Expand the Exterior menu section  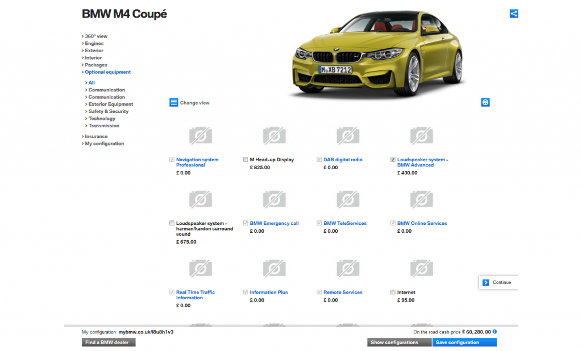tap(94, 51)
